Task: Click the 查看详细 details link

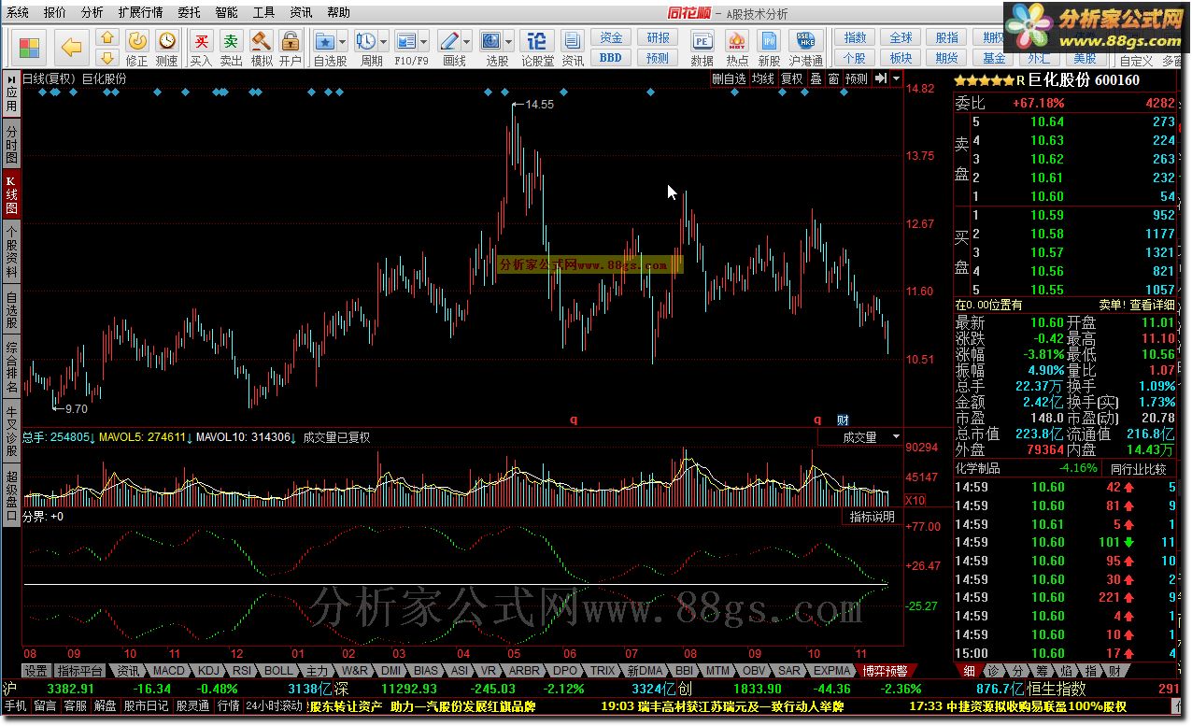Action: pyautogui.click(x=1152, y=305)
